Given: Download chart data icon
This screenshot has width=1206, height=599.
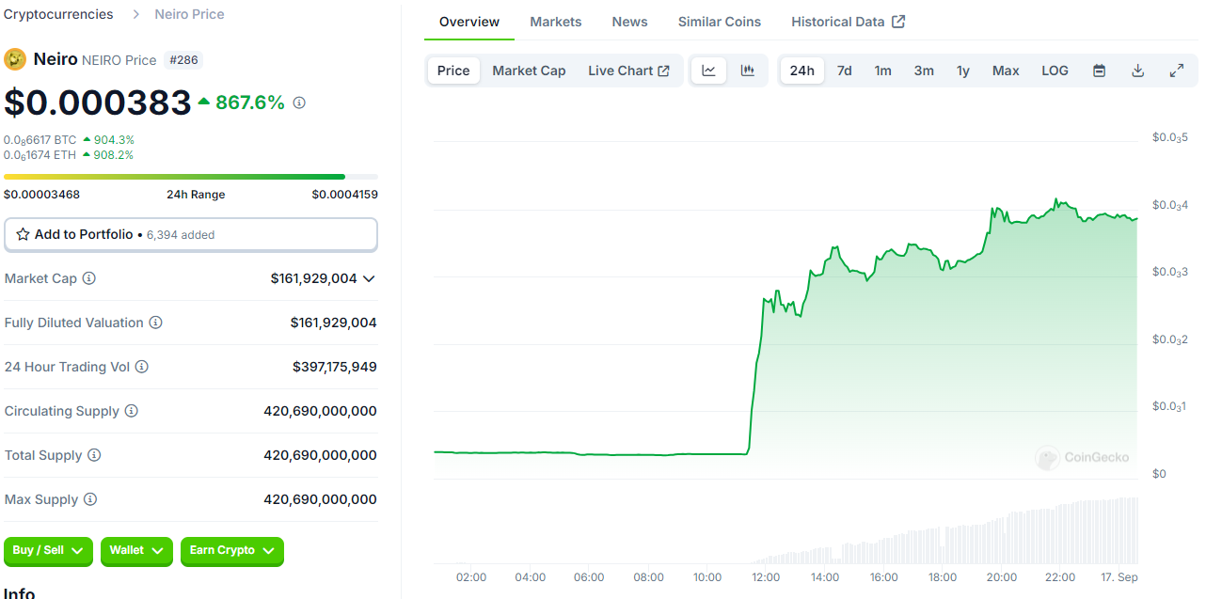Looking at the screenshot, I should click(x=1137, y=71).
